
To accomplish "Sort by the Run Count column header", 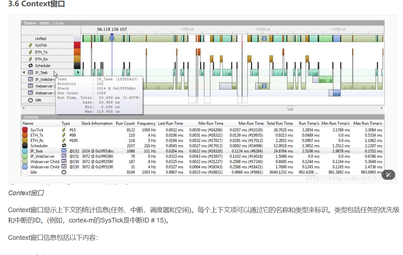I will [x=125, y=124].
